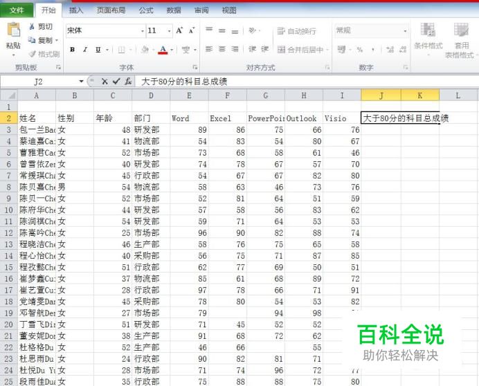Click the accounting number format icon

(x=341, y=50)
